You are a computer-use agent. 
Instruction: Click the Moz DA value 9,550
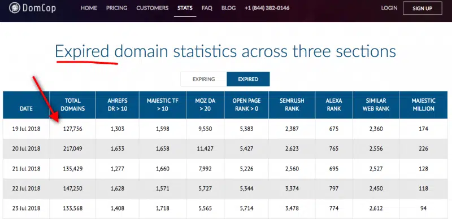click(x=205, y=129)
